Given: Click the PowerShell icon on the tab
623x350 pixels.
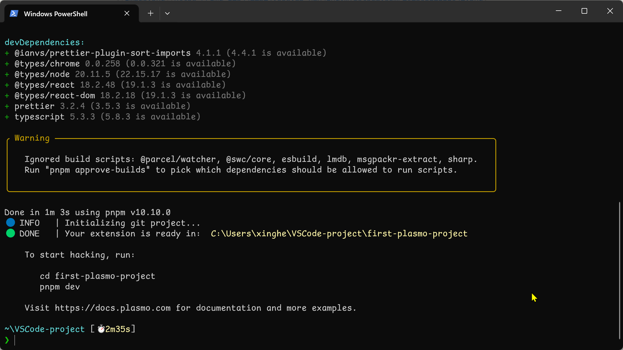Looking at the screenshot, I should (14, 13).
